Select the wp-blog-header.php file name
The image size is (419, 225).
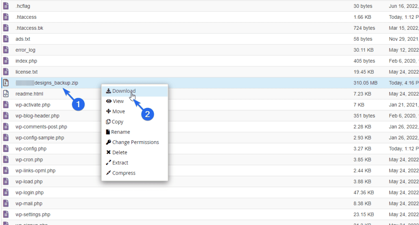click(x=37, y=116)
